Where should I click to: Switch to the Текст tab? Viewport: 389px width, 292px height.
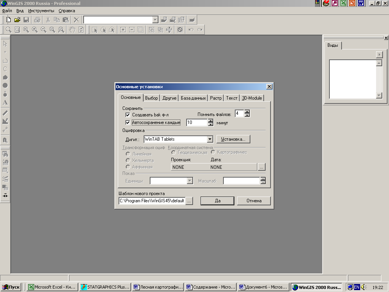pos(232,98)
